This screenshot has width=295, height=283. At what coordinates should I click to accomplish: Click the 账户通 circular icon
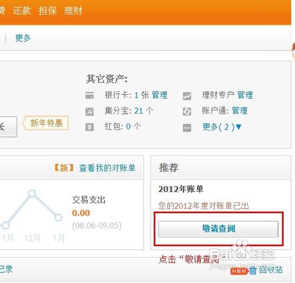click(187, 112)
